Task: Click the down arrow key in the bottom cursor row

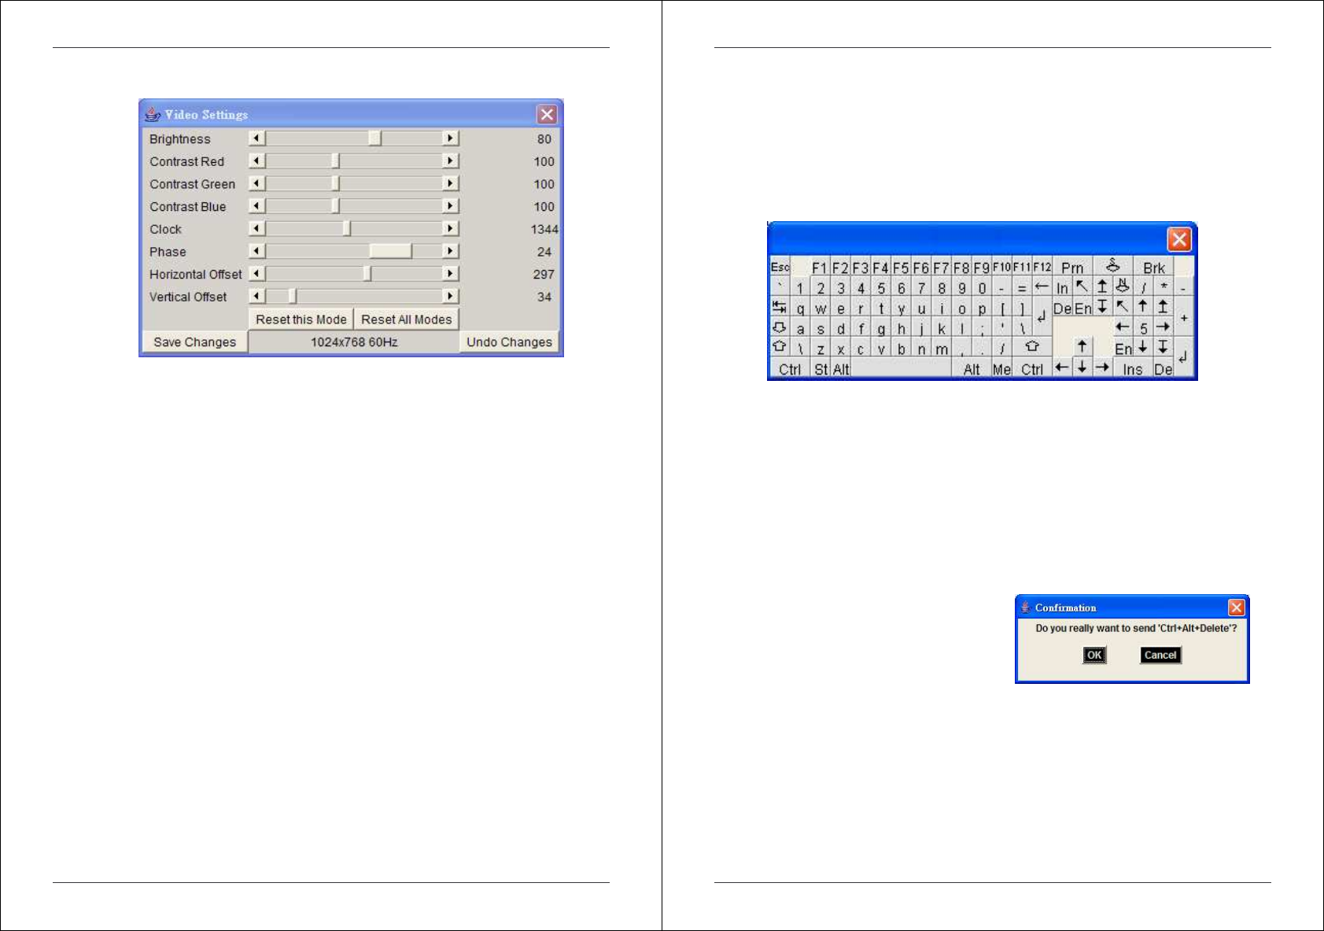Action: coord(1082,368)
